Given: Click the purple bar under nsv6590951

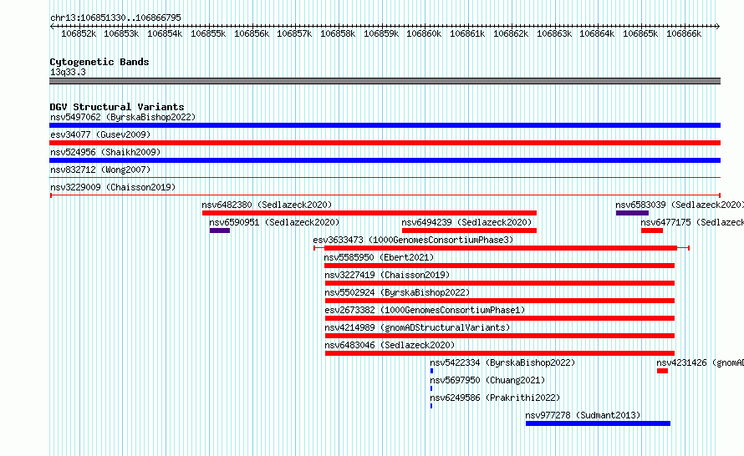Looking at the screenshot, I should pos(220,231).
